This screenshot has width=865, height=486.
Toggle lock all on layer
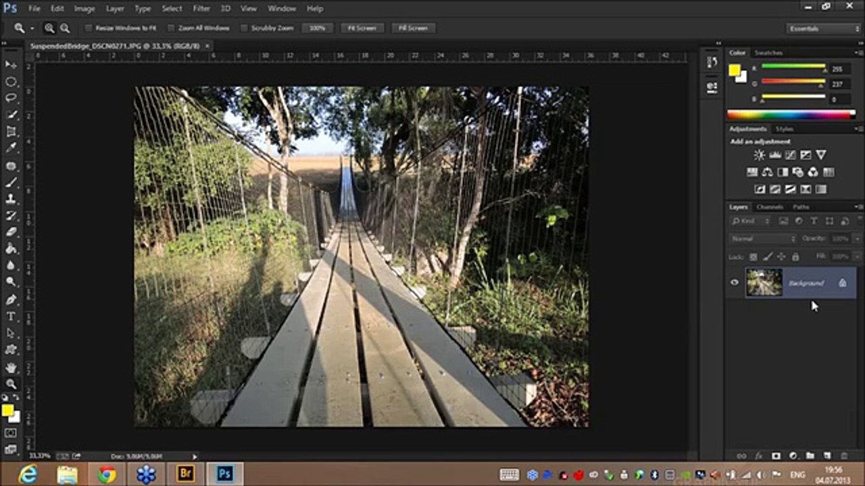pyautogui.click(x=795, y=256)
